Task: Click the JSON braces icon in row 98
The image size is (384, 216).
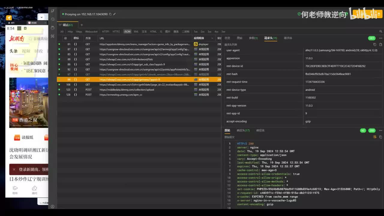Action: click(76, 79)
